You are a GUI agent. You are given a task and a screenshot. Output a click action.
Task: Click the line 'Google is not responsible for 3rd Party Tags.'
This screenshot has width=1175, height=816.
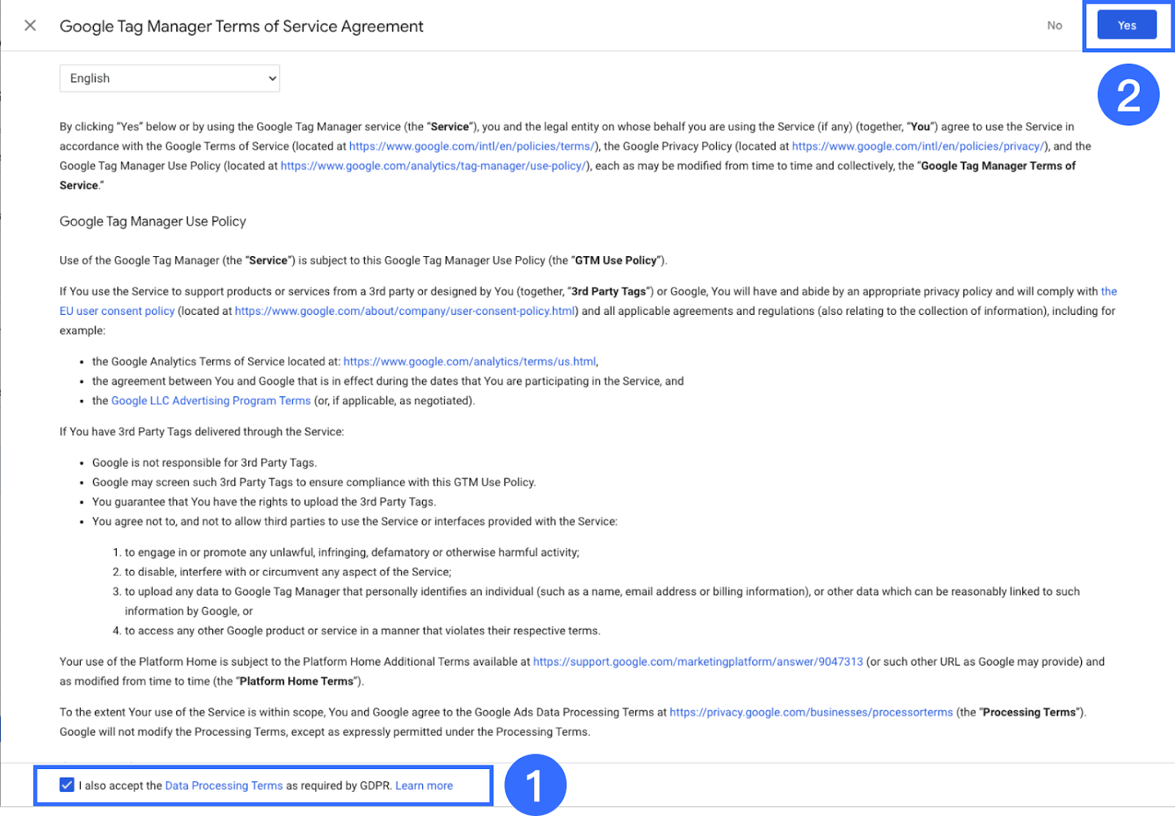(204, 463)
